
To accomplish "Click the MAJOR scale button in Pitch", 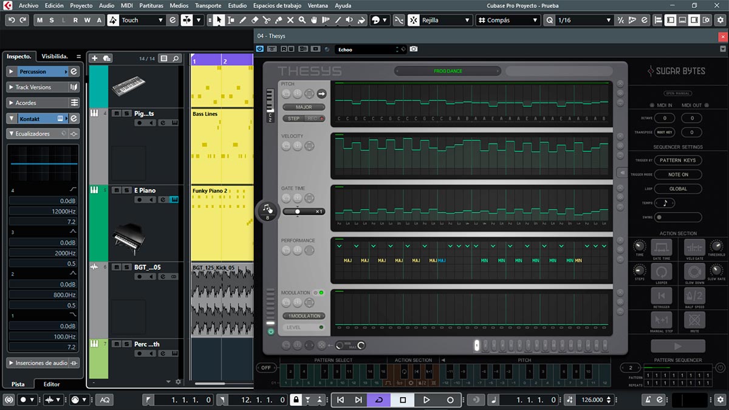I will (x=304, y=107).
